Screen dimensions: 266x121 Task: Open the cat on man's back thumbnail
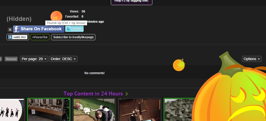tap(94, 110)
